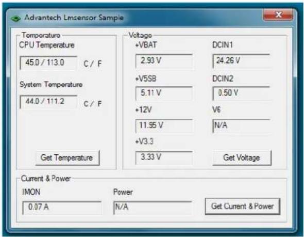The width and height of the screenshot is (304, 237).
Task: Click the green Advantech icon in the title bar
Action: [x=15, y=19]
